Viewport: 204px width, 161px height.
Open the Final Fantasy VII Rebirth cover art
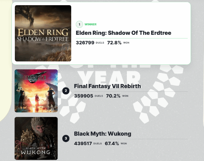click(x=36, y=91)
